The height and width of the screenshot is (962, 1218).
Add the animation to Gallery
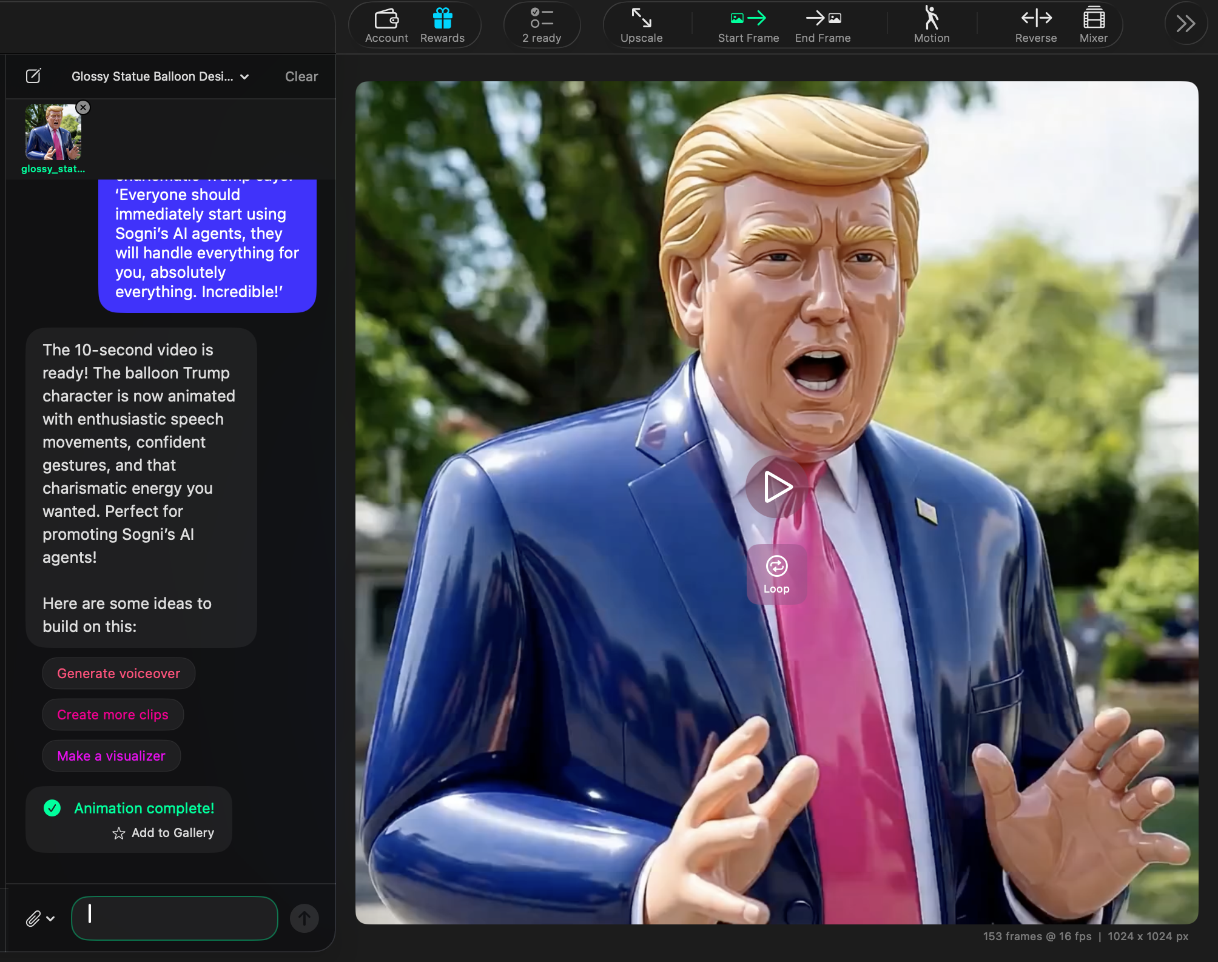pos(164,833)
